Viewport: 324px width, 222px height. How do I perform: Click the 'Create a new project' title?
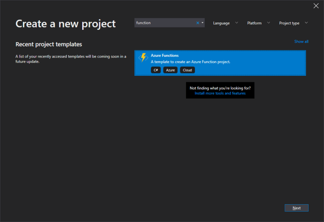click(66, 24)
